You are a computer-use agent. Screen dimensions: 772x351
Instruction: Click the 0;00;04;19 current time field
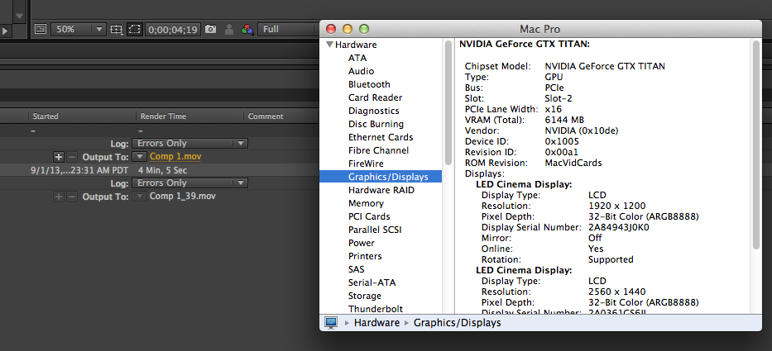(x=172, y=30)
